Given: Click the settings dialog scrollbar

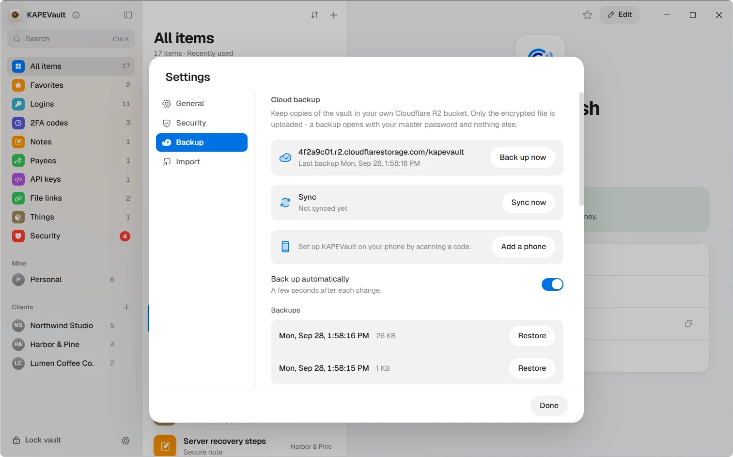Looking at the screenshot, I should 581,149.
